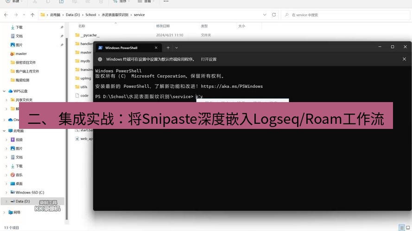The image size is (412, 231).
Task: Unpin 下载 via its pin icon
Action: [62, 27]
